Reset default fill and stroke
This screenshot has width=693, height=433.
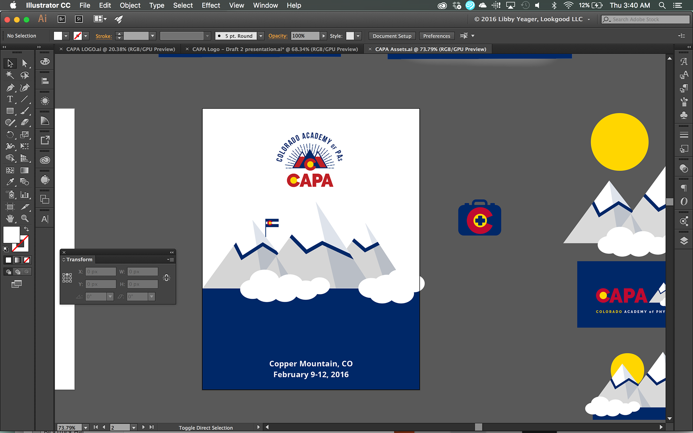(6, 249)
